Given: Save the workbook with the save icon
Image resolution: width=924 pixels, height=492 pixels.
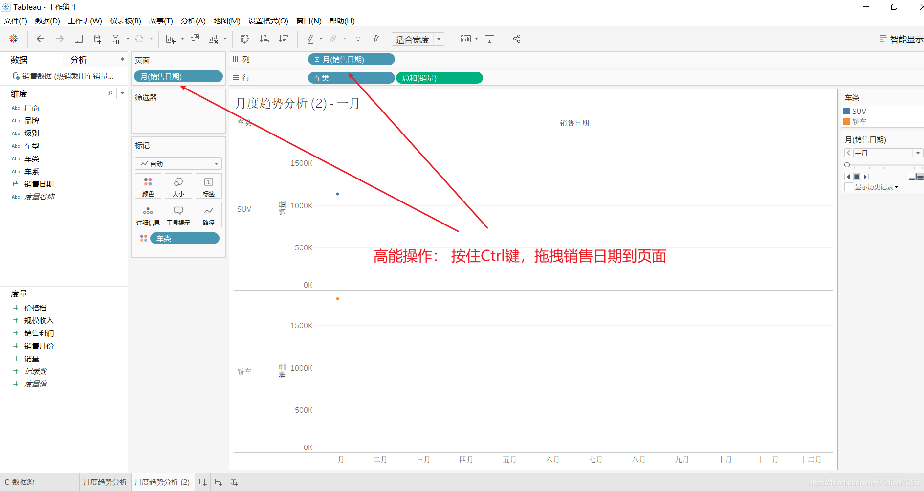Looking at the screenshot, I should click(78, 39).
